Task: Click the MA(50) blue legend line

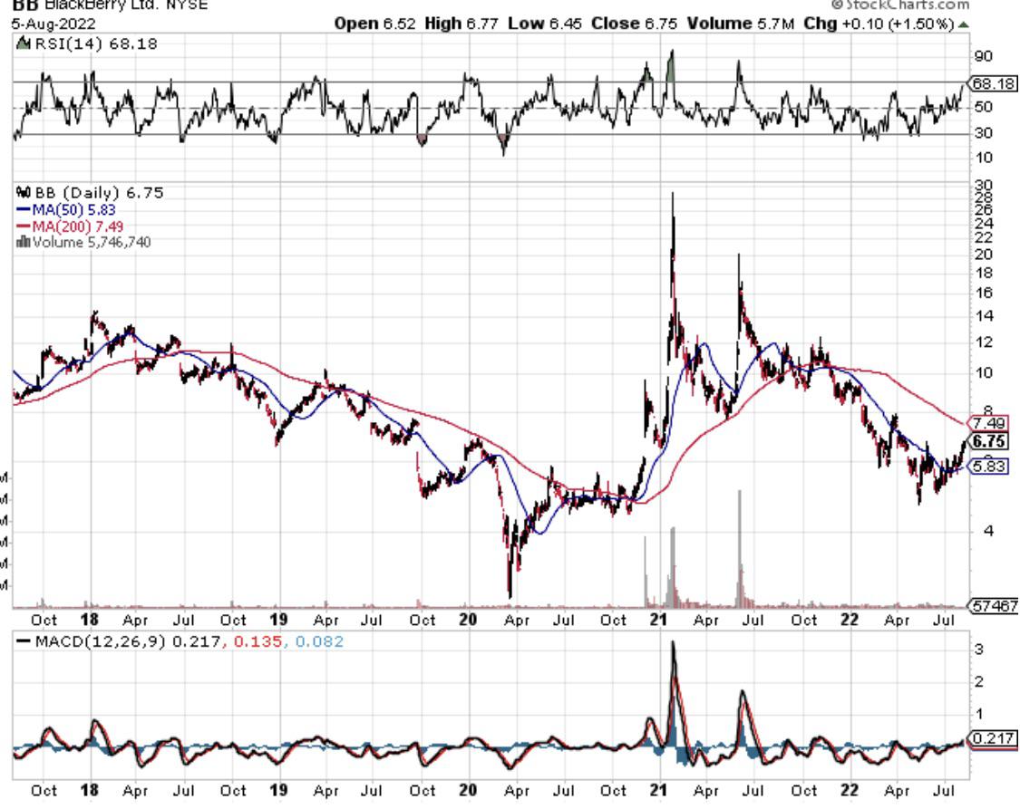Action: pyautogui.click(x=24, y=210)
